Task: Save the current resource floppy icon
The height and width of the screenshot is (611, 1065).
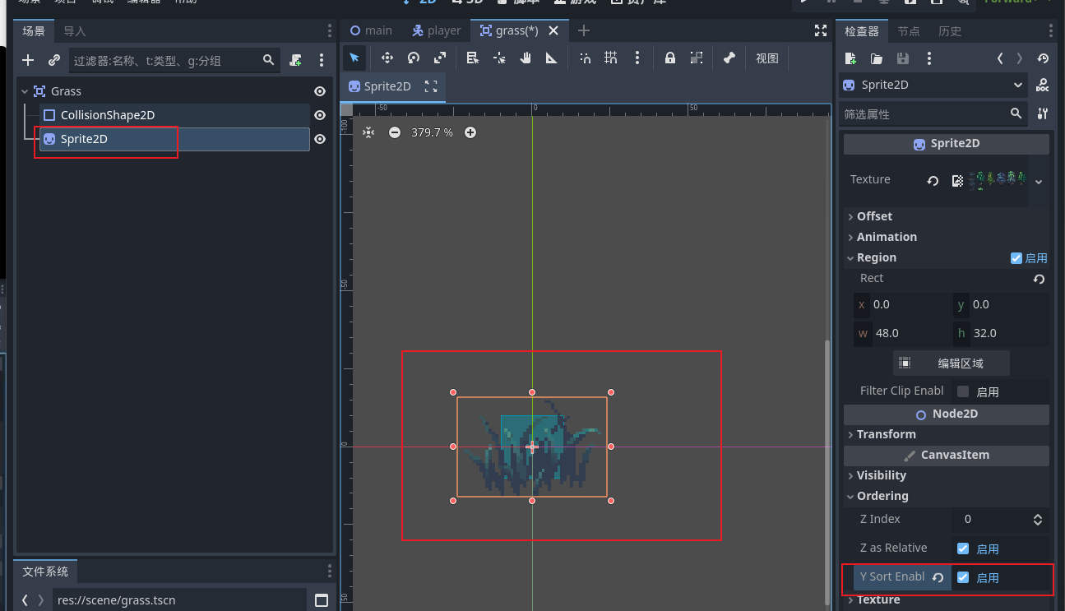Action: pyautogui.click(x=903, y=58)
